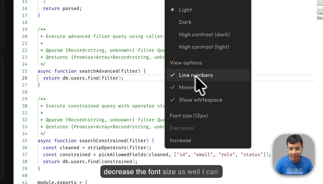Switch to the Dark theme
Viewport: 323px width, 184px height.
coord(185,22)
